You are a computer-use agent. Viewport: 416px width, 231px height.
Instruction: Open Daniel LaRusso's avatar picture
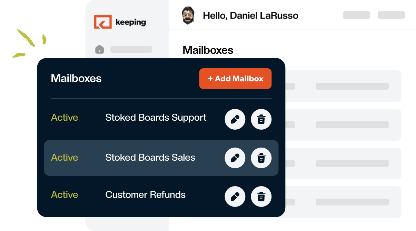pos(188,16)
